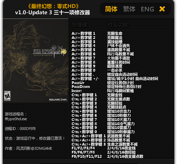This screenshot has height=164, width=177.
Task: Click the 增加10攻击力 entry
Action: point(119,111)
